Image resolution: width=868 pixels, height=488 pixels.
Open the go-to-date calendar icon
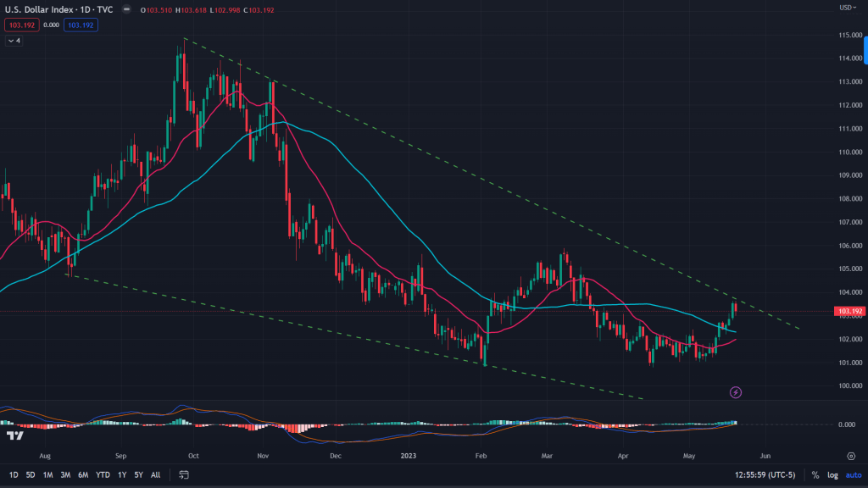click(183, 475)
